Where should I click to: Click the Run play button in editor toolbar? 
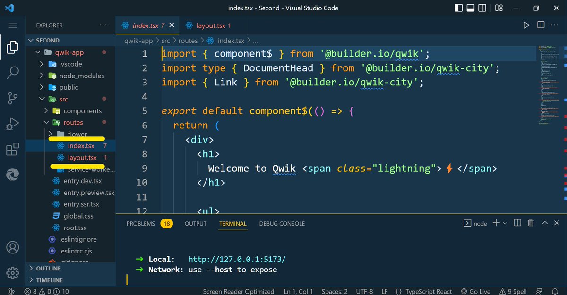pyautogui.click(x=526, y=25)
